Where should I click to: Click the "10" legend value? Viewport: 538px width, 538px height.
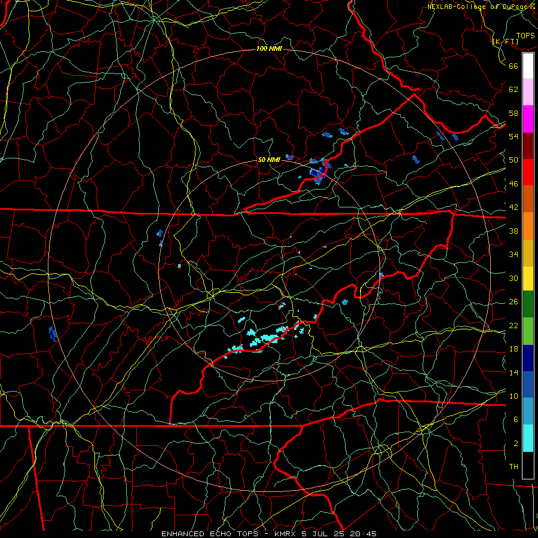(513, 396)
